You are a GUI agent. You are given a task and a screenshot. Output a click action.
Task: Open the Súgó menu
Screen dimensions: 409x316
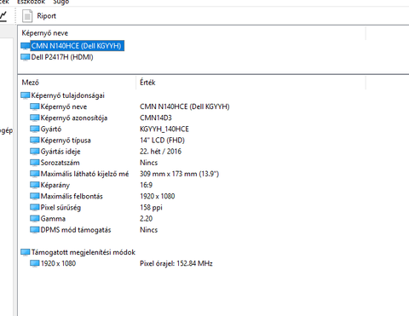click(61, 2)
